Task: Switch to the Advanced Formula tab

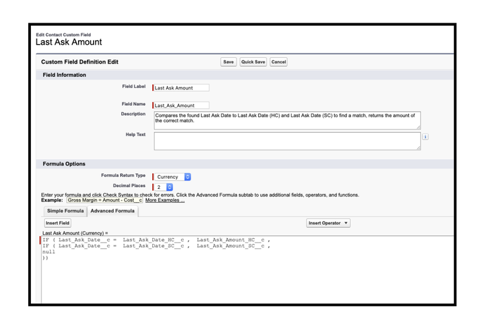Action: point(113,211)
